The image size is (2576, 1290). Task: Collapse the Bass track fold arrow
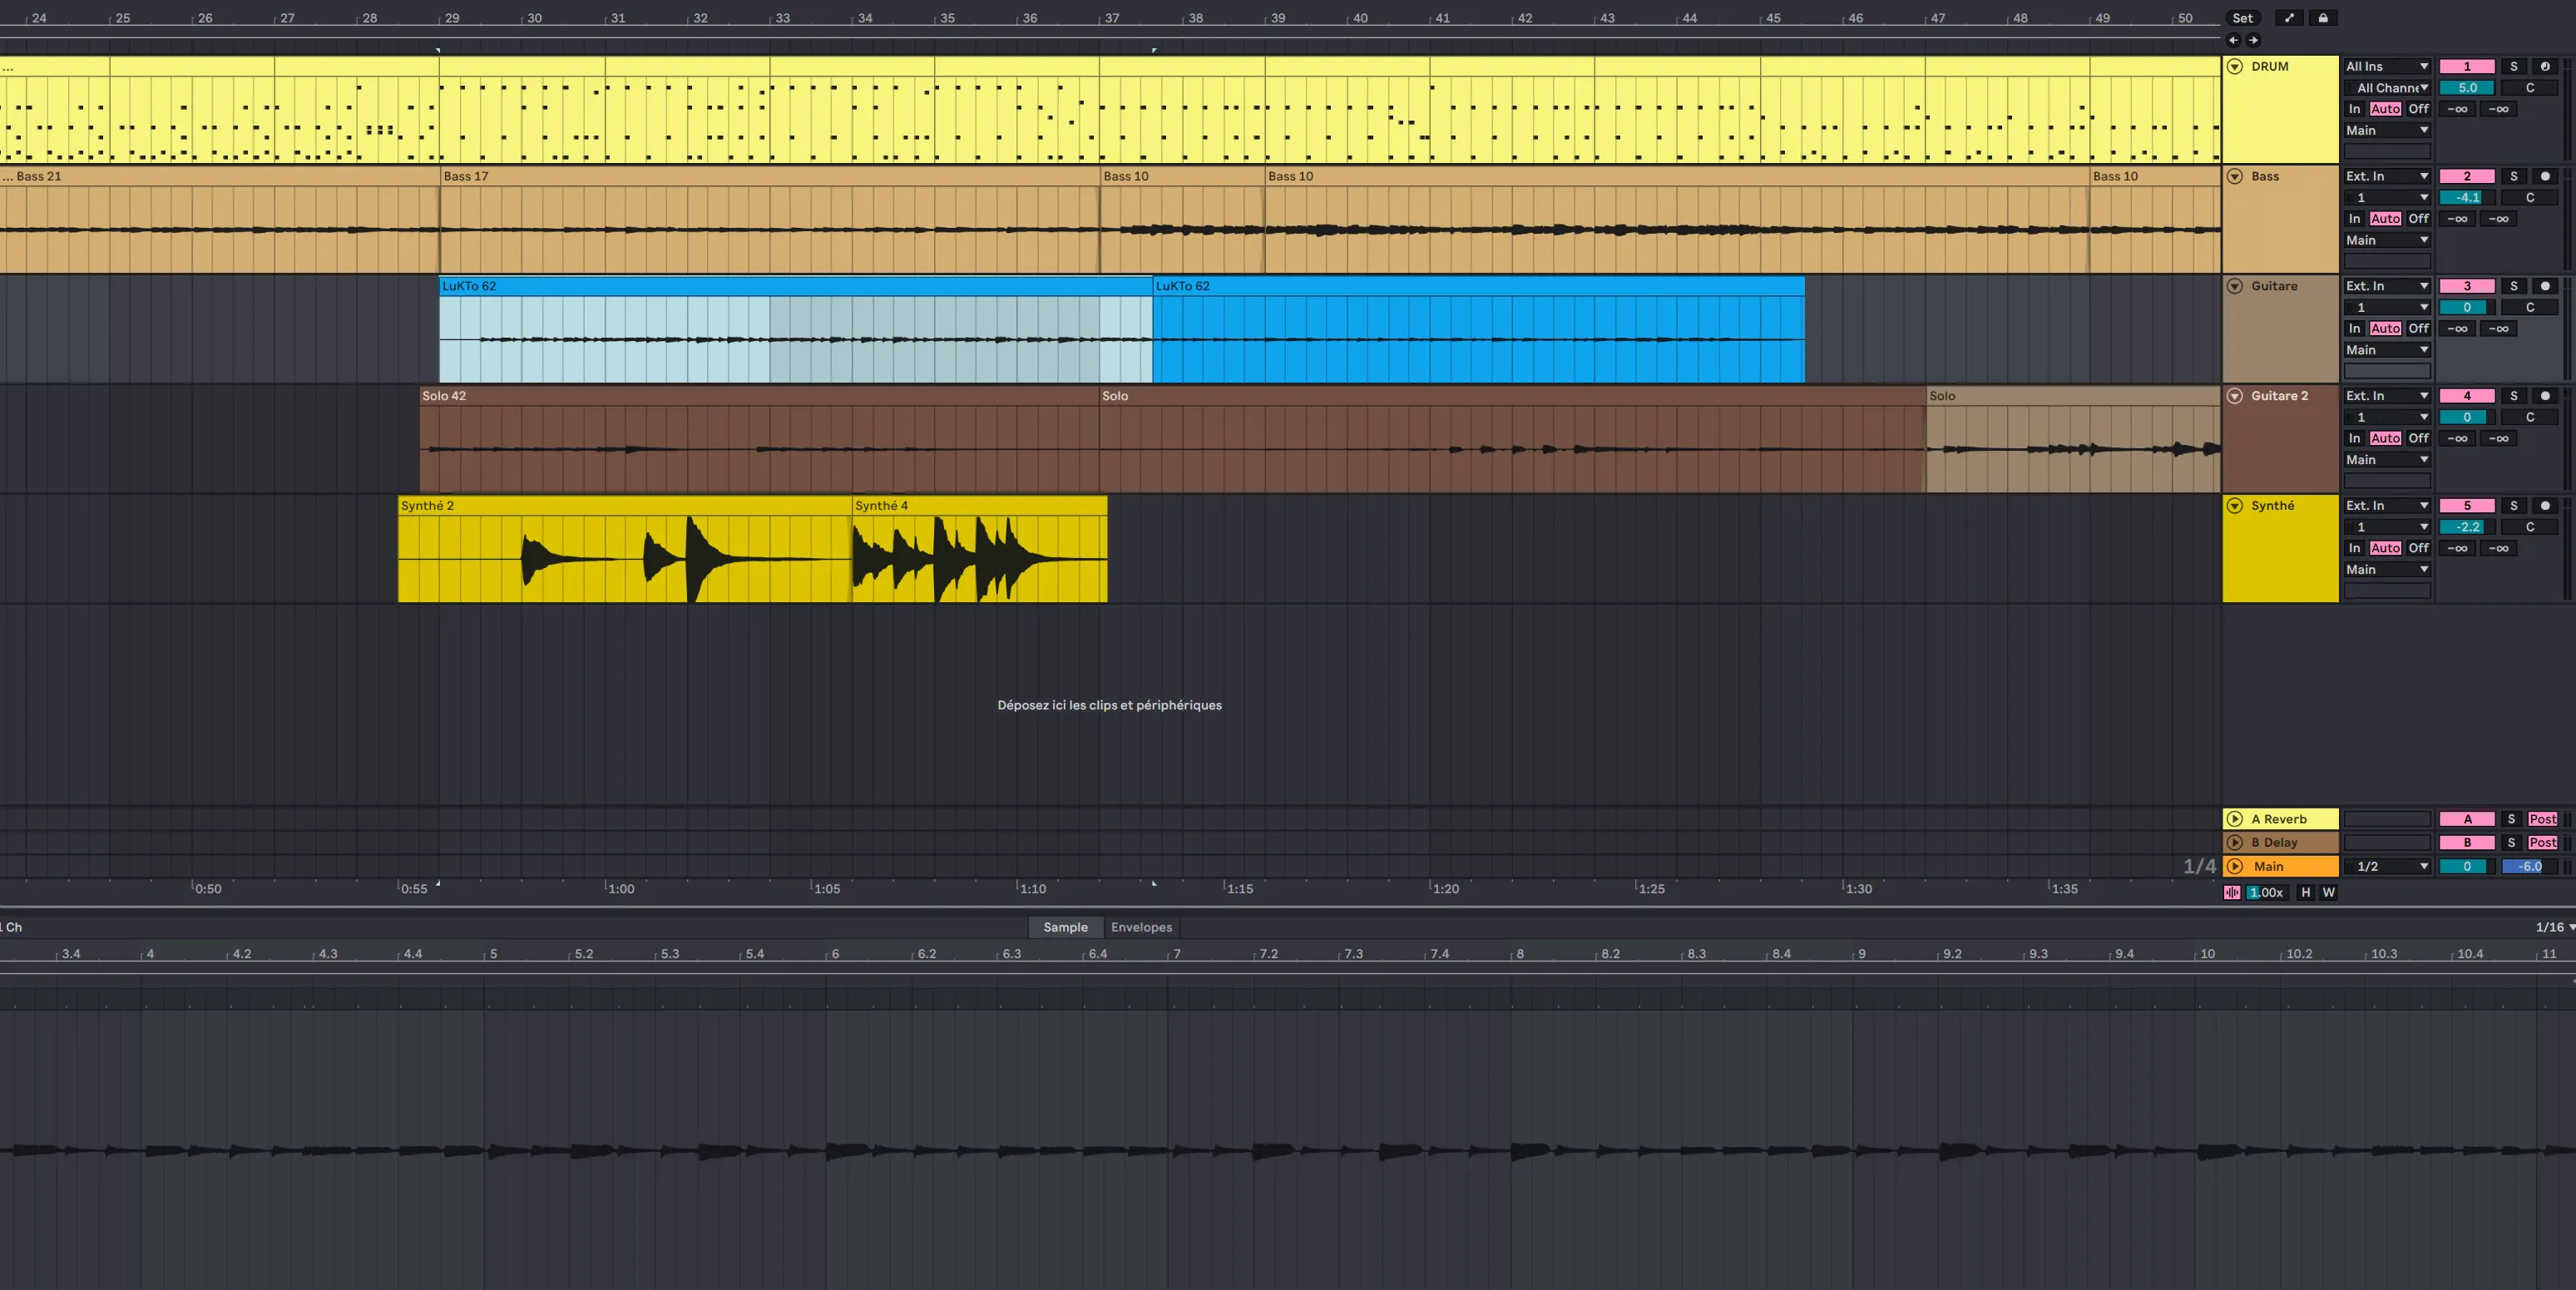point(2235,176)
